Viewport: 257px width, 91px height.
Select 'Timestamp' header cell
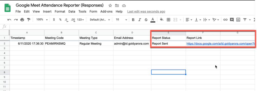coord(27,38)
